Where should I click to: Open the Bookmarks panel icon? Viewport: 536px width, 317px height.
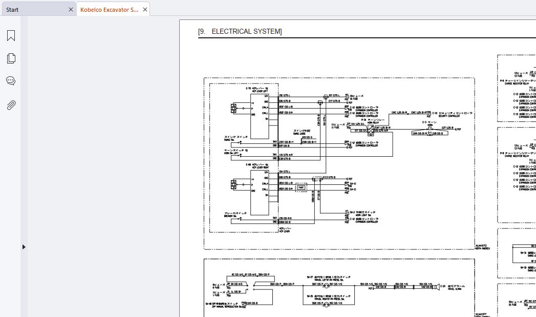pyautogui.click(x=11, y=35)
